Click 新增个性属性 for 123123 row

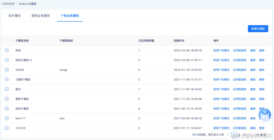[x=221, y=128]
